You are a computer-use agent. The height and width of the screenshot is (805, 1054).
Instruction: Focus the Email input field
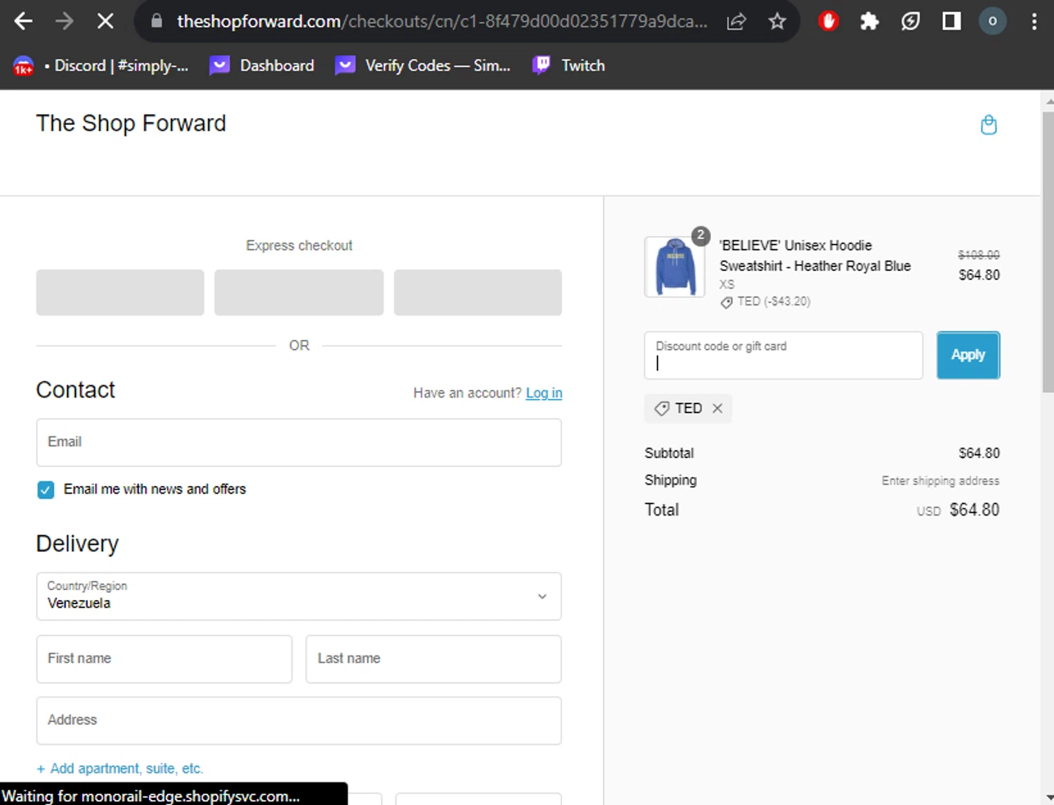(x=299, y=443)
